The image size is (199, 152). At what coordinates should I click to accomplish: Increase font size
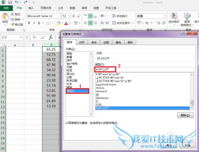(x=74, y=16)
